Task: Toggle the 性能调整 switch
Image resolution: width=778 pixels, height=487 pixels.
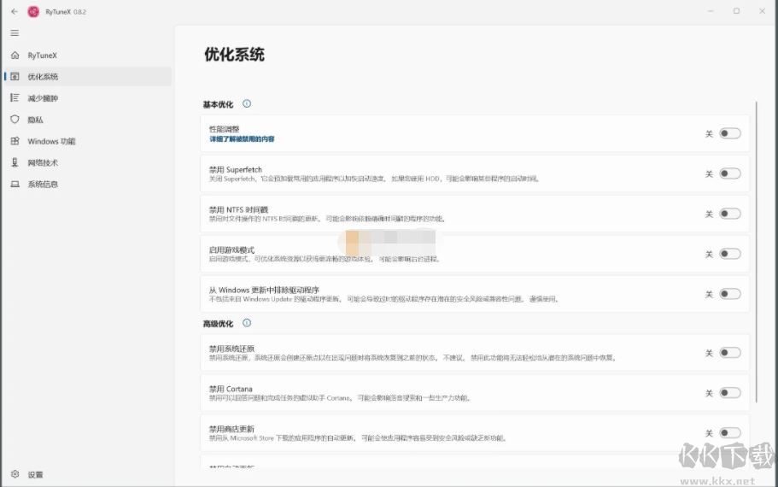Action: pos(730,133)
